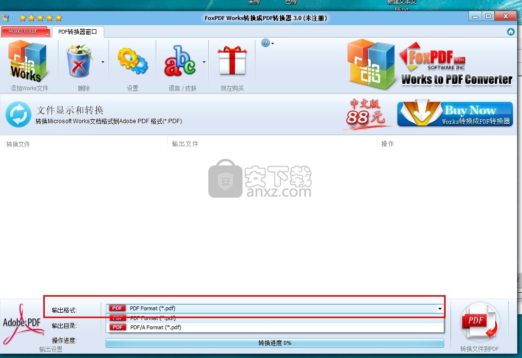Click the 输出目录 label
Image resolution: width=522 pixels, height=358 pixels.
(x=64, y=326)
